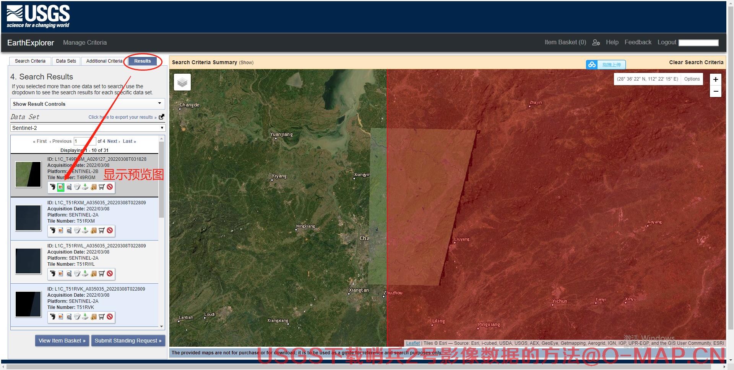Zoom in on the map

pos(715,79)
